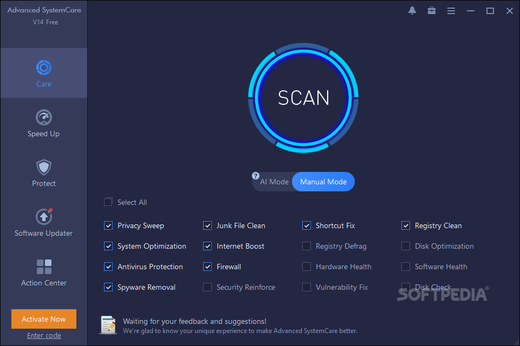Select the Care tab label
Viewport: 520px width, 346px height.
[x=44, y=84]
